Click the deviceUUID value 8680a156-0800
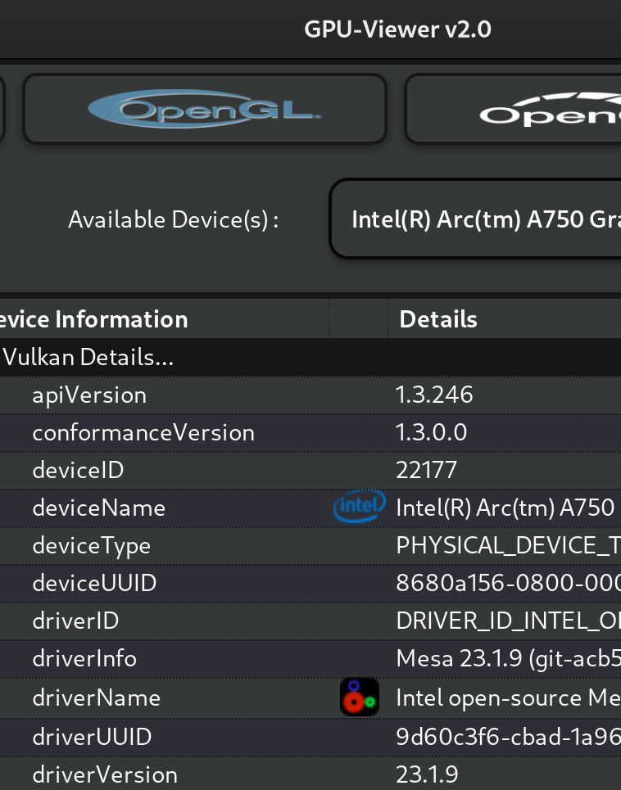 509,583
